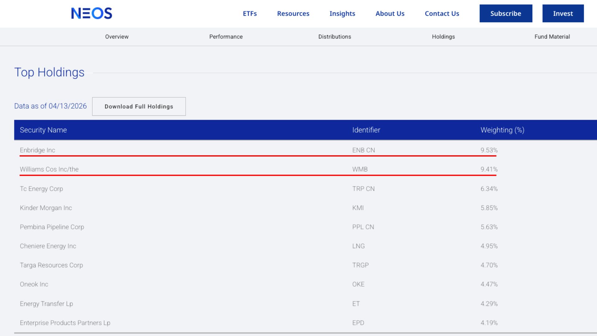The width and height of the screenshot is (597, 336).
Task: Select the Enbridge Inc row
Action: [37, 150]
